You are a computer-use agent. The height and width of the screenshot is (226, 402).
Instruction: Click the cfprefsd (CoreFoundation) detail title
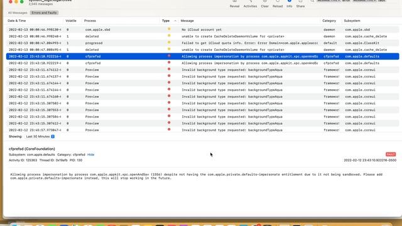coord(32,149)
